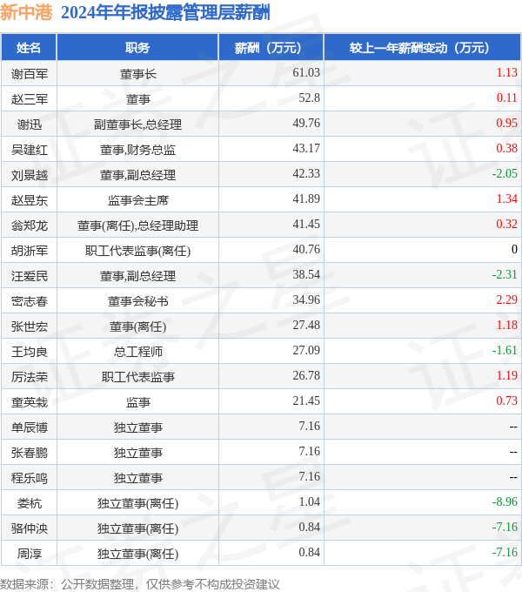The height and width of the screenshot is (592, 522).
Task: Click the change value 1.13
Action: click(x=507, y=72)
